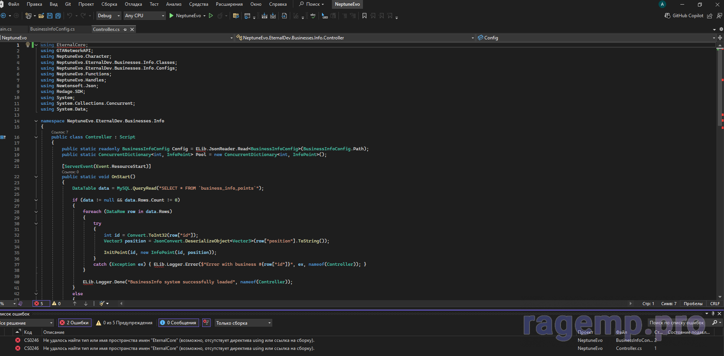Viewport: 724px width, 356px height.
Task: Open the Расширения menu
Action: pos(229,4)
